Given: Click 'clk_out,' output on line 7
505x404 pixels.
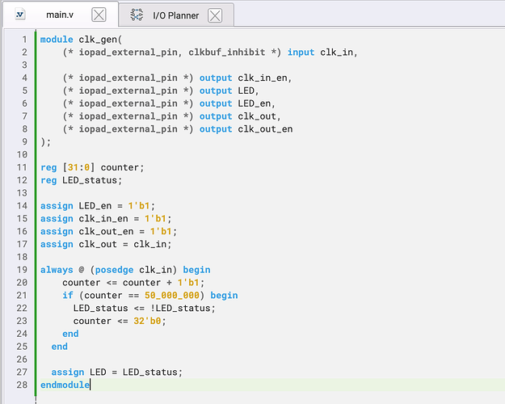Looking at the screenshot, I should (x=259, y=116).
